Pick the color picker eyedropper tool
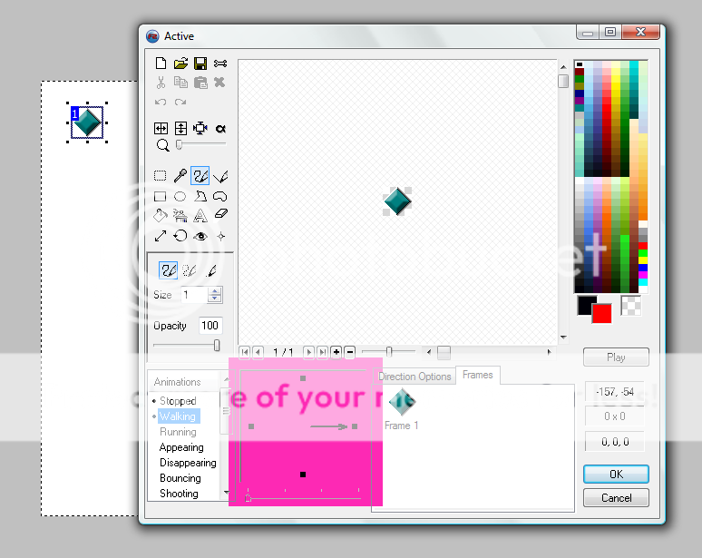This screenshot has height=558, width=702. [x=180, y=176]
